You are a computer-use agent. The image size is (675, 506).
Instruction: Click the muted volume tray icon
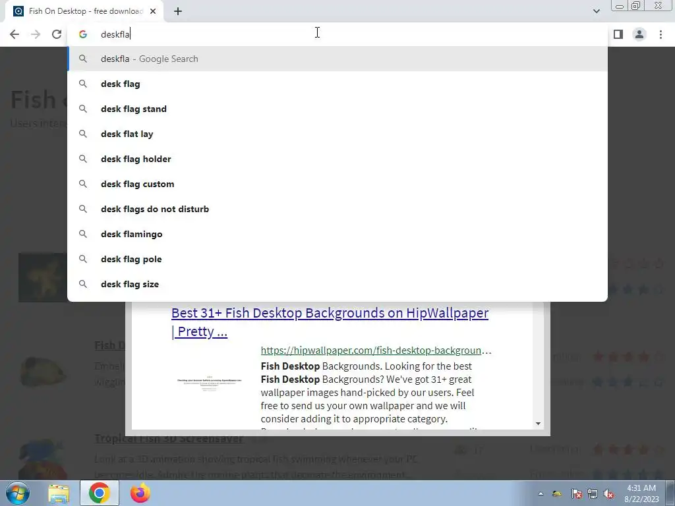(608, 494)
